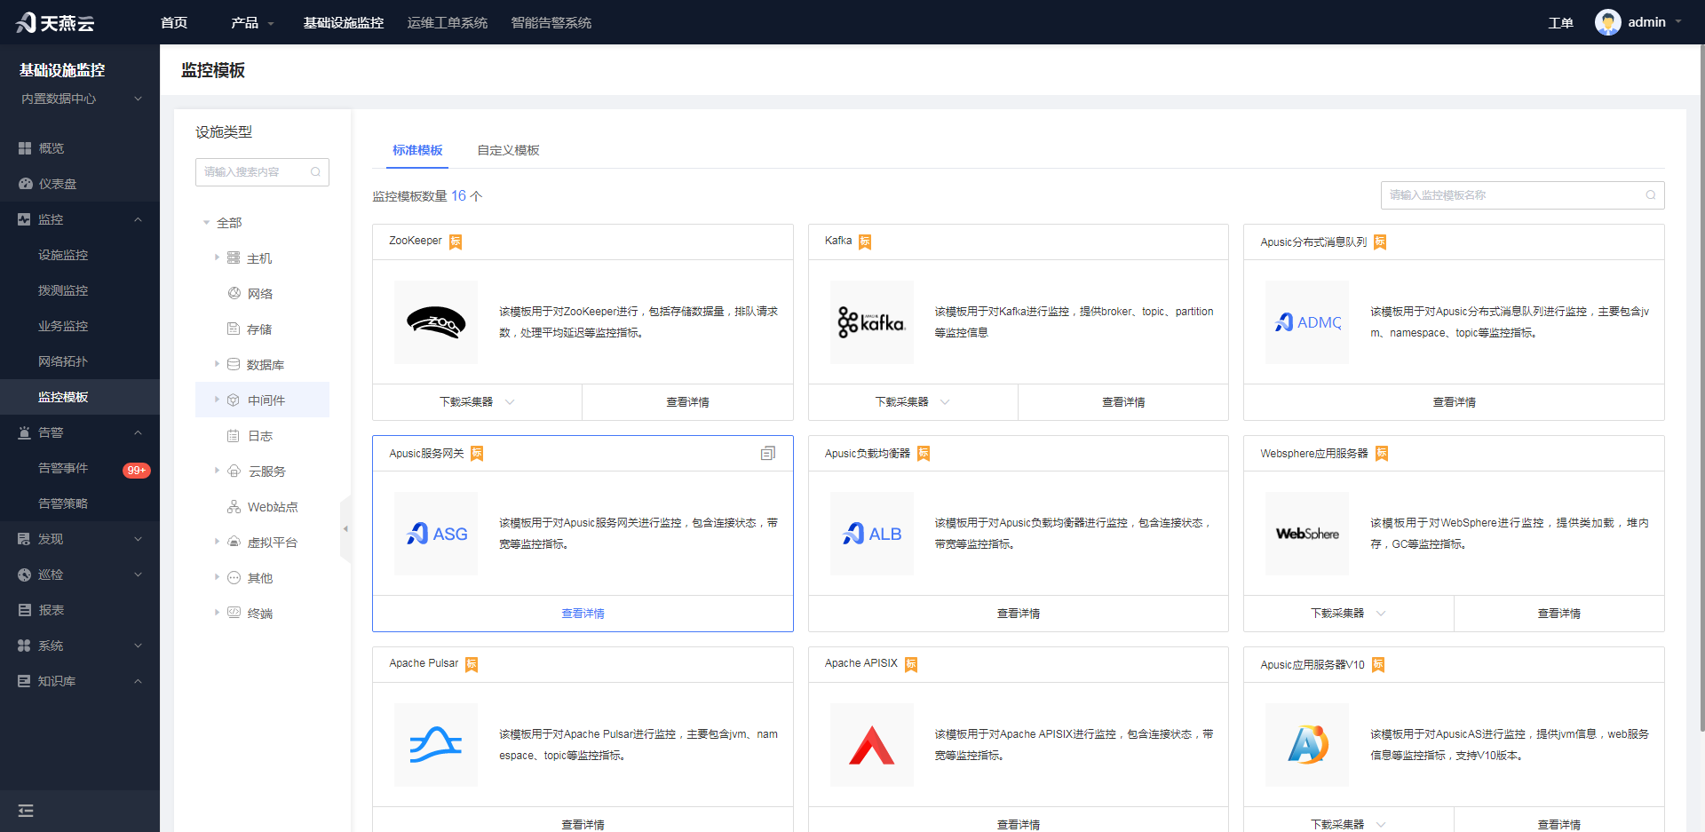Click the 存储 tree item icon

(234, 329)
